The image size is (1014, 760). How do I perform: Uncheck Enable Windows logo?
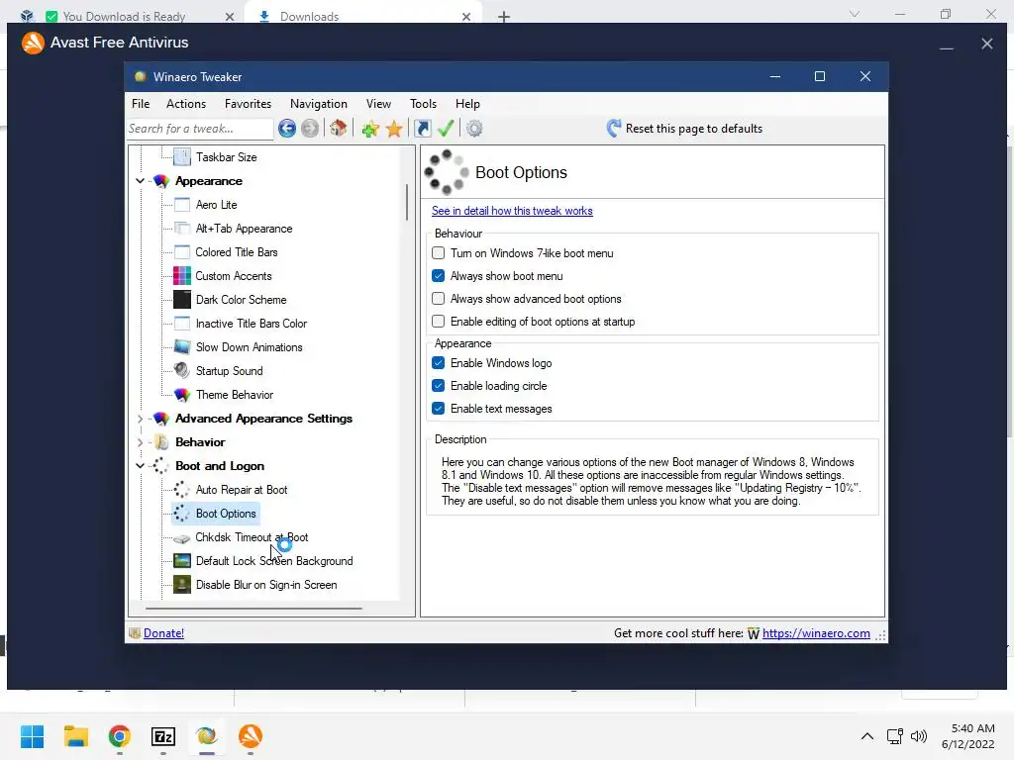pyautogui.click(x=439, y=363)
